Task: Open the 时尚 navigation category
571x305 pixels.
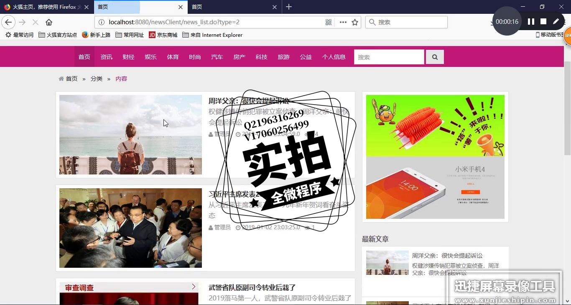Action: click(x=195, y=57)
